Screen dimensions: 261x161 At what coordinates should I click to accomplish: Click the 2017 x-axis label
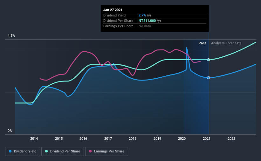point(108,138)
